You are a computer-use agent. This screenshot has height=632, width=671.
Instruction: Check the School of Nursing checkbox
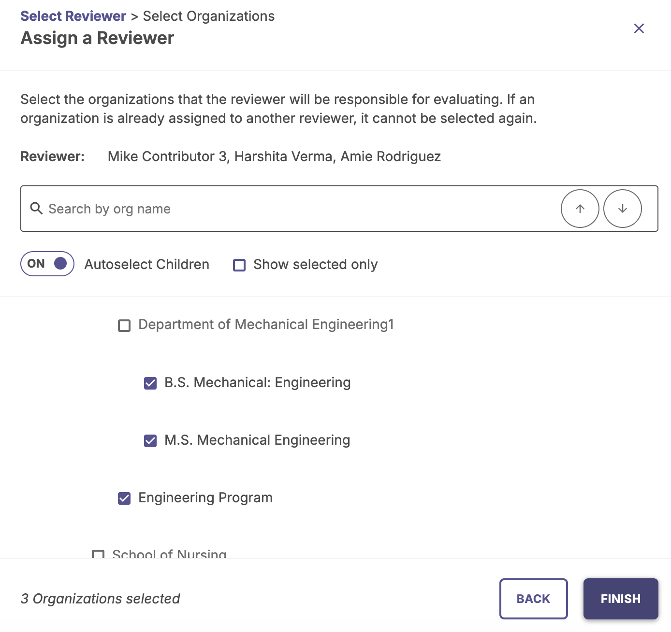tap(98, 554)
